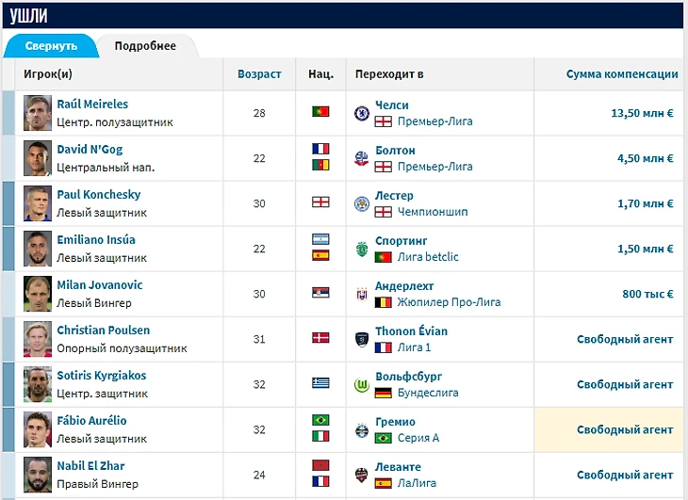This screenshot has width=688, height=500.
Task: Click Greece flag in Sotiris Kyrgiakos row
Action: tap(320, 383)
